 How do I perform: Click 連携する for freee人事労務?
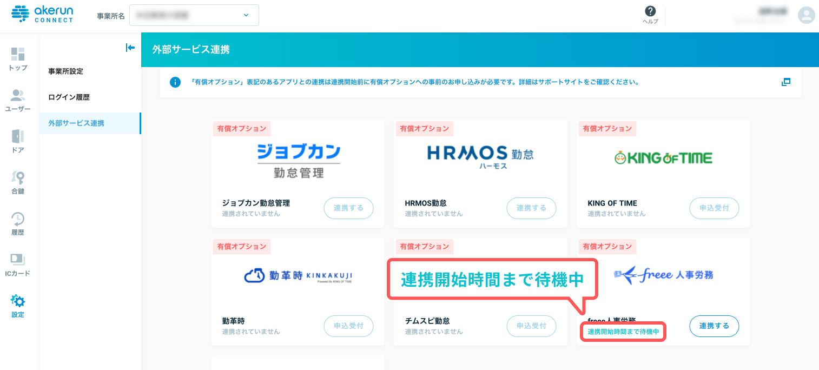tap(715, 326)
